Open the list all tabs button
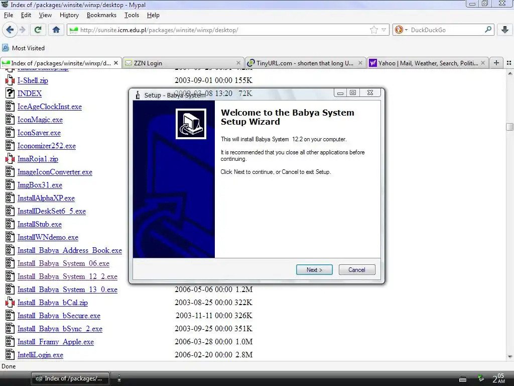The image size is (514, 386). click(x=509, y=63)
